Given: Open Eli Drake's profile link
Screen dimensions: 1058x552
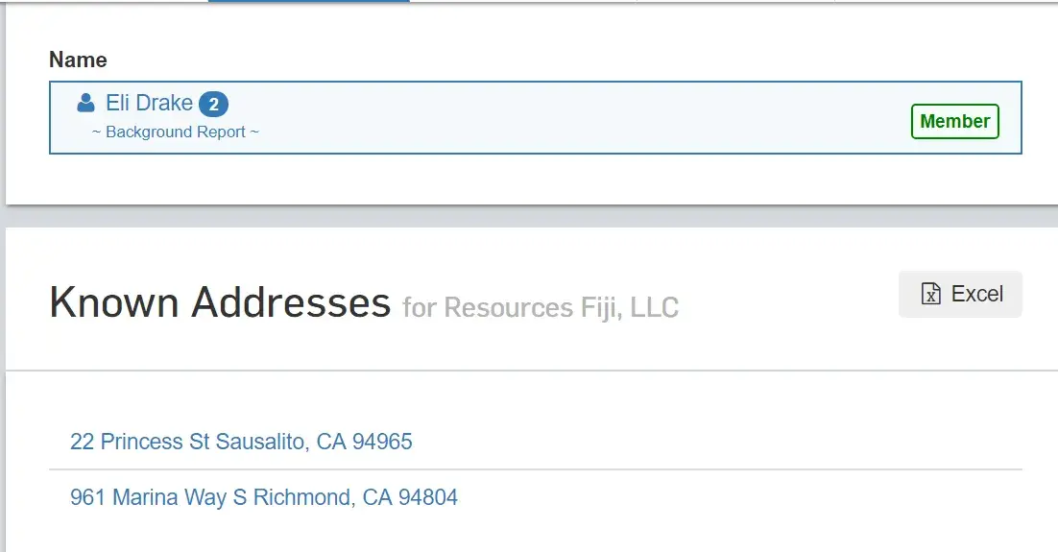Looking at the screenshot, I should [x=149, y=103].
